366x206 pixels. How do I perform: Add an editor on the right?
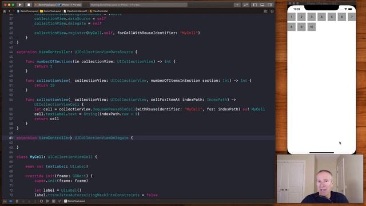click(272, 11)
